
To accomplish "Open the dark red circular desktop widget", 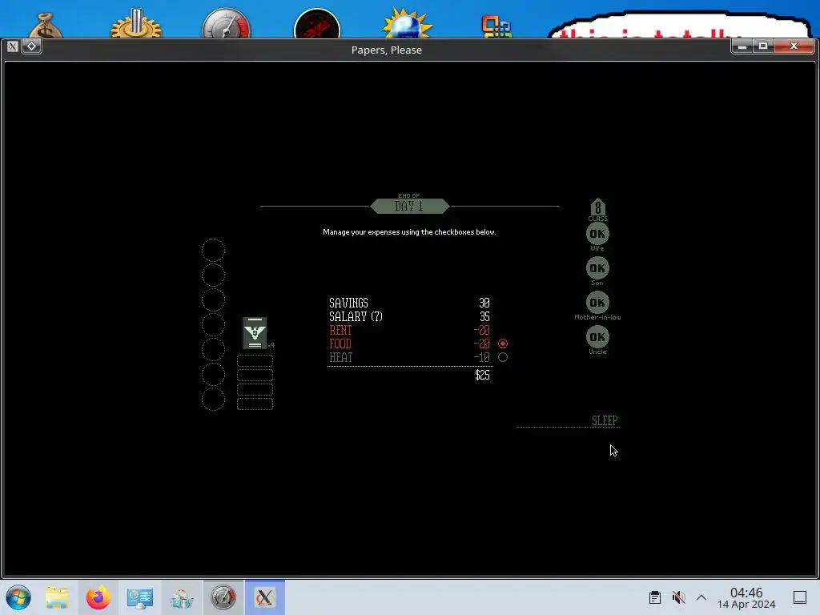I will coord(317,23).
